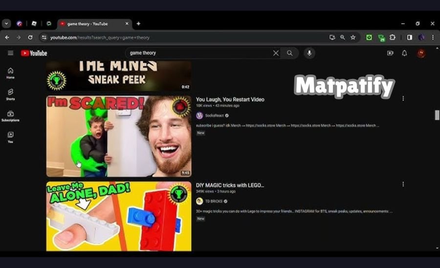Open Subscriptions in the sidebar
The image size is (440, 268).
point(10,116)
